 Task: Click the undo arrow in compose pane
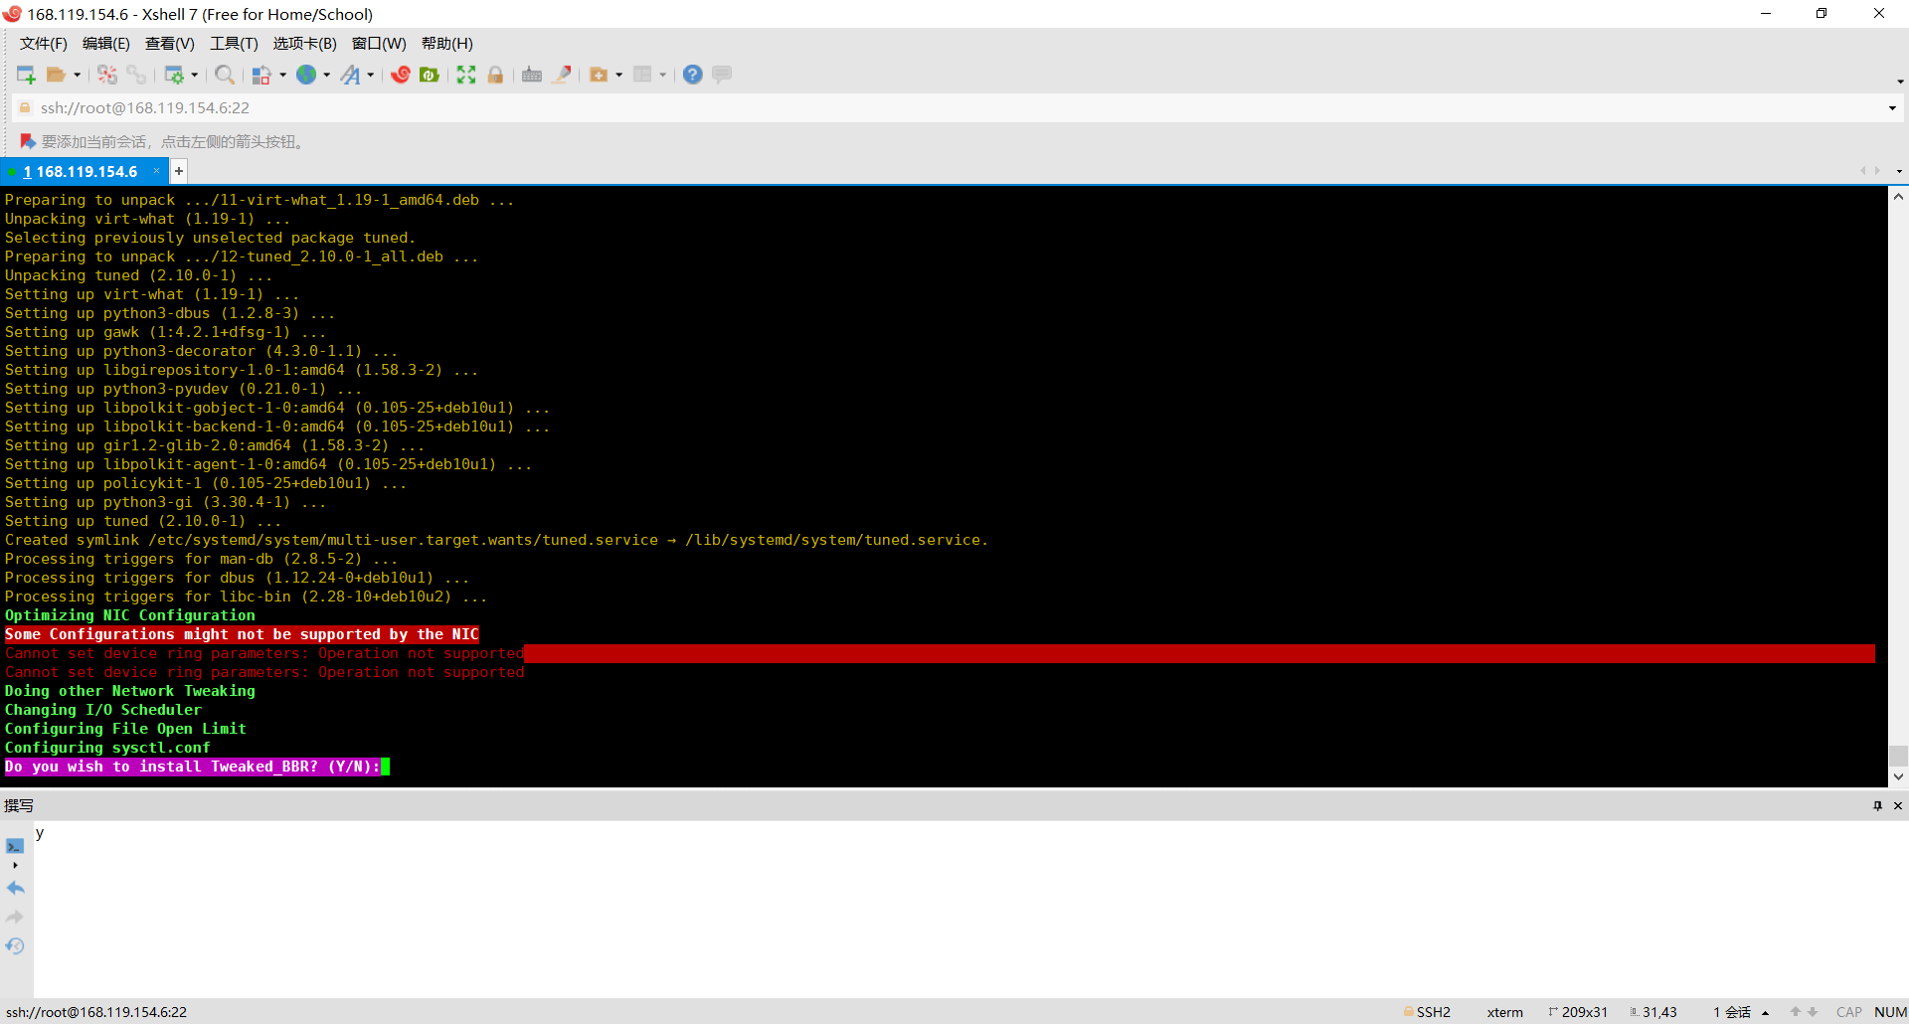tap(15, 888)
